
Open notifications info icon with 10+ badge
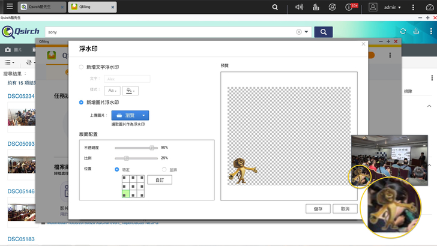tap(349, 7)
